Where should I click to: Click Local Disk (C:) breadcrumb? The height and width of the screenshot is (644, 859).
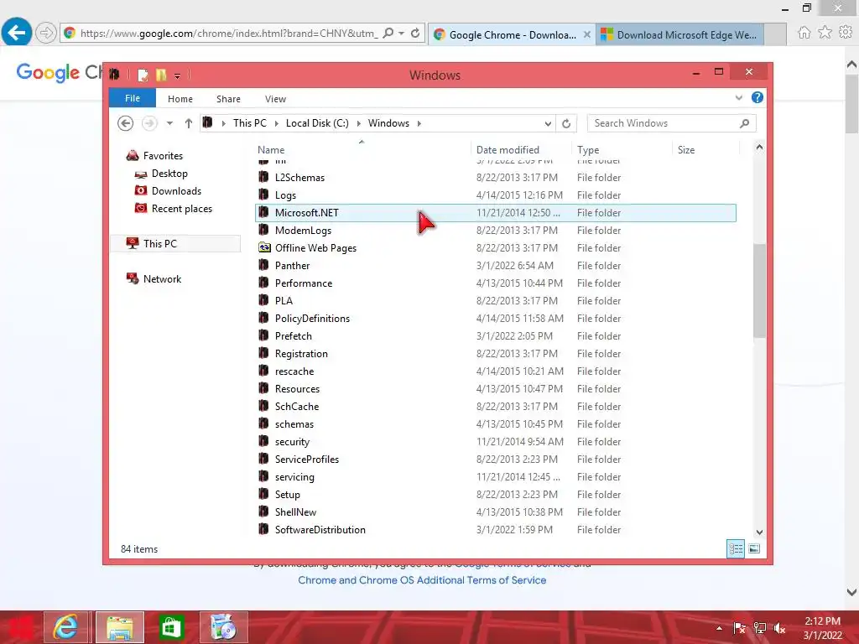317,123
